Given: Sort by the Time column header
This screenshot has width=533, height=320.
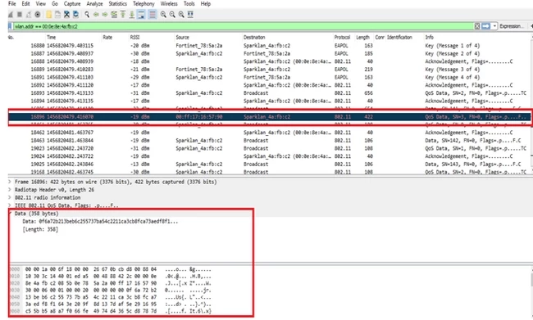Looking at the screenshot, I should 52,38.
